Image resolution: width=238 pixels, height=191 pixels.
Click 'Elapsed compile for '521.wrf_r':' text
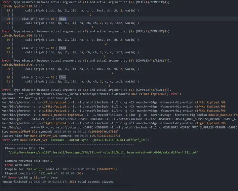[32, 173]
